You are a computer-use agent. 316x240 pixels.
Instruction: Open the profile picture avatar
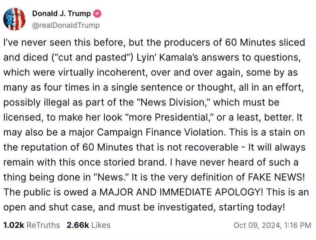[15, 19]
